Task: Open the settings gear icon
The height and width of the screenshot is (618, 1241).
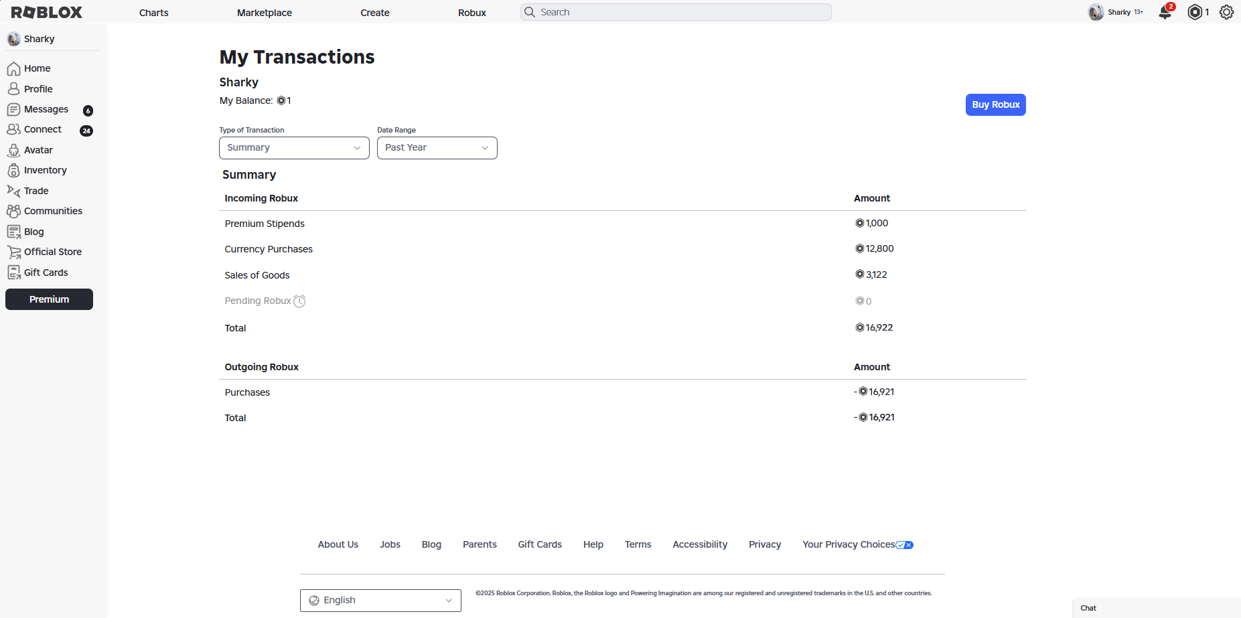Action: 1226,12
